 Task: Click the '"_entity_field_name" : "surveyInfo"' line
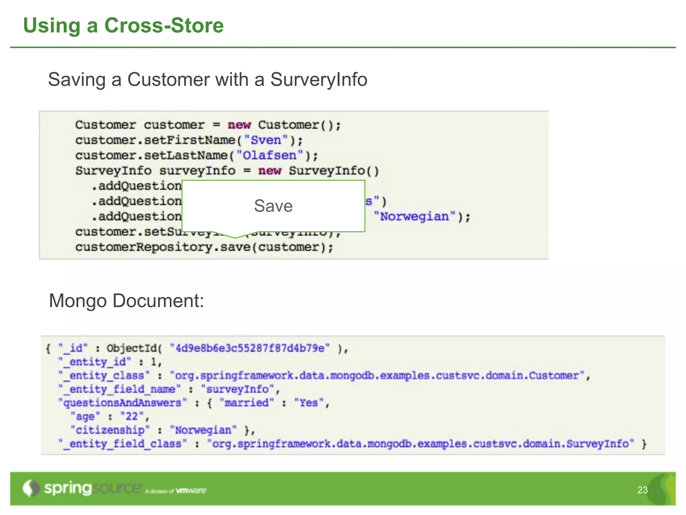pyautogui.click(x=169, y=389)
